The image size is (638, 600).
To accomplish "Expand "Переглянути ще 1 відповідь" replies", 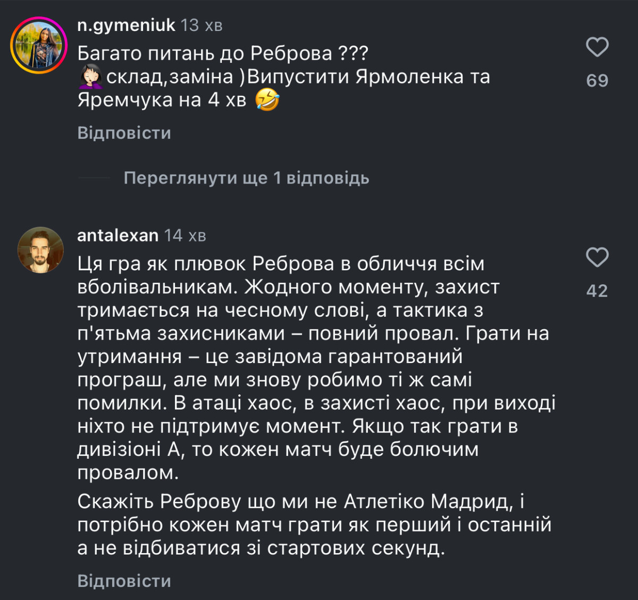I will coord(246,178).
